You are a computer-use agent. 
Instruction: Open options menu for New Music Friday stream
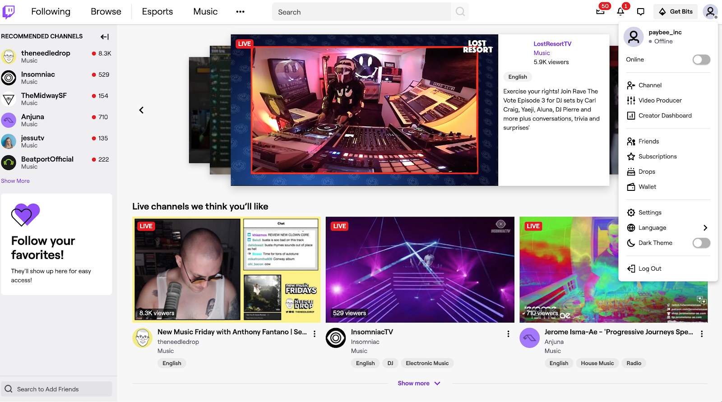315,334
